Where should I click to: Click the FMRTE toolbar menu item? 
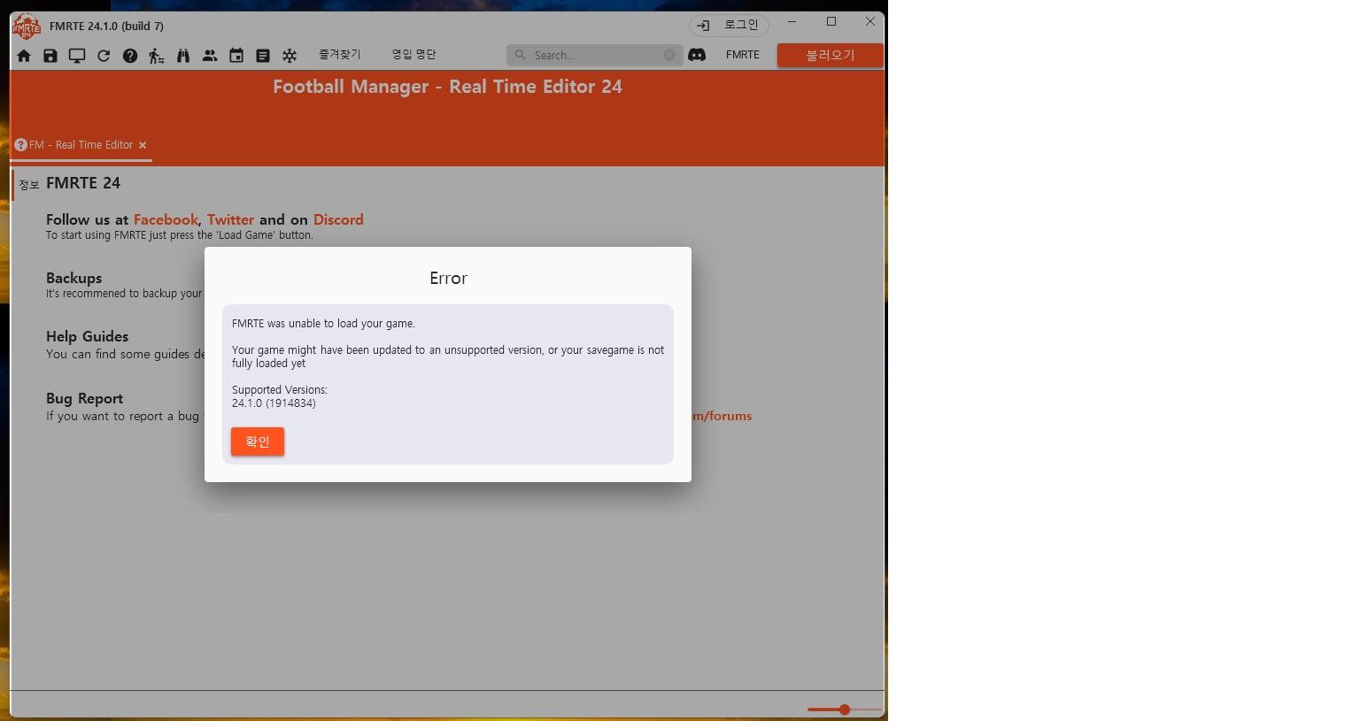click(742, 55)
